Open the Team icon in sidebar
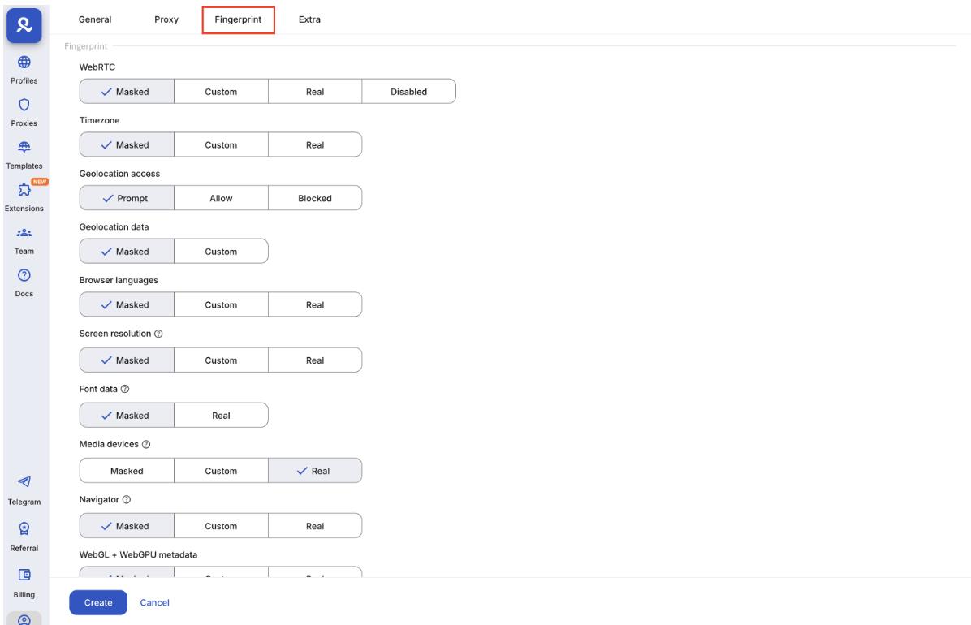Screen dimensions: 971x625 24,232
